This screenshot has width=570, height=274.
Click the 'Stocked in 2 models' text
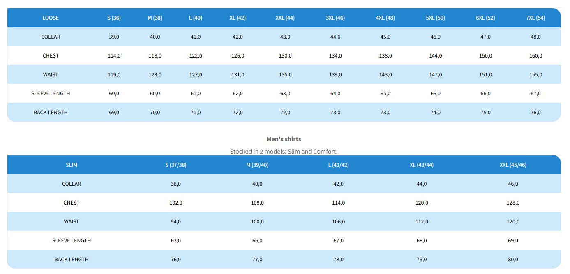(x=284, y=151)
